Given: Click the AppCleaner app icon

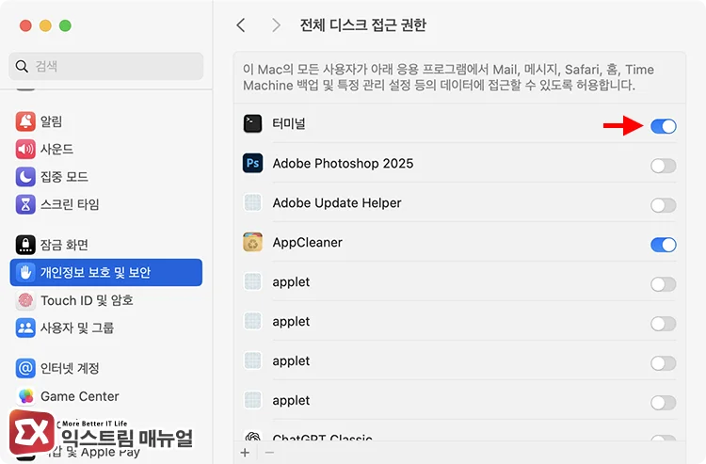Looking at the screenshot, I should tap(252, 242).
